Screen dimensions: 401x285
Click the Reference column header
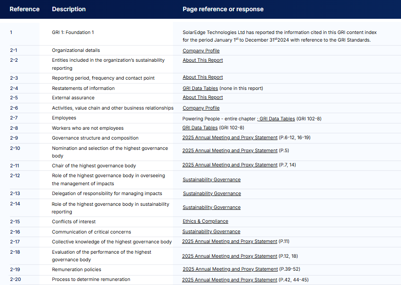(x=25, y=9)
